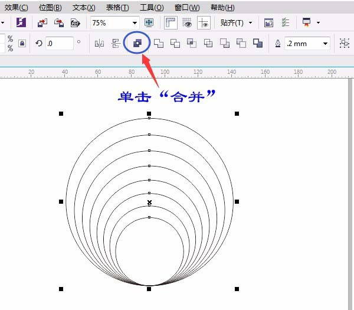Click the top-left selection handle
Viewport: 354px width, 310px height.
(61, 113)
